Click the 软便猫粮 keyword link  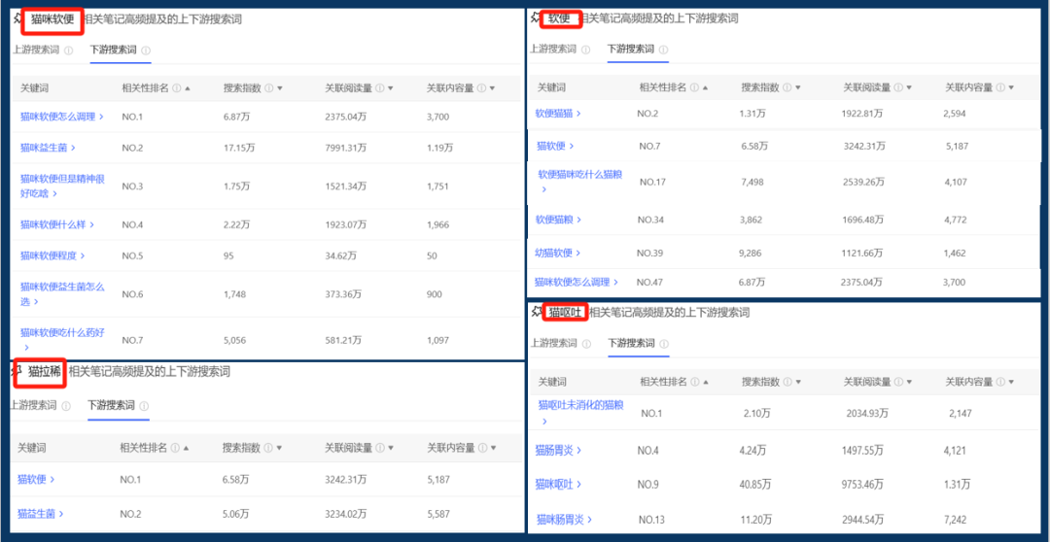[558, 220]
